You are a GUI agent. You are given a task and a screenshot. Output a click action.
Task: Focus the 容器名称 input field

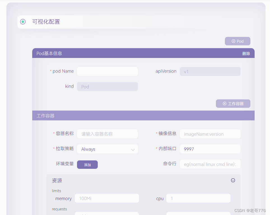pos(107,134)
